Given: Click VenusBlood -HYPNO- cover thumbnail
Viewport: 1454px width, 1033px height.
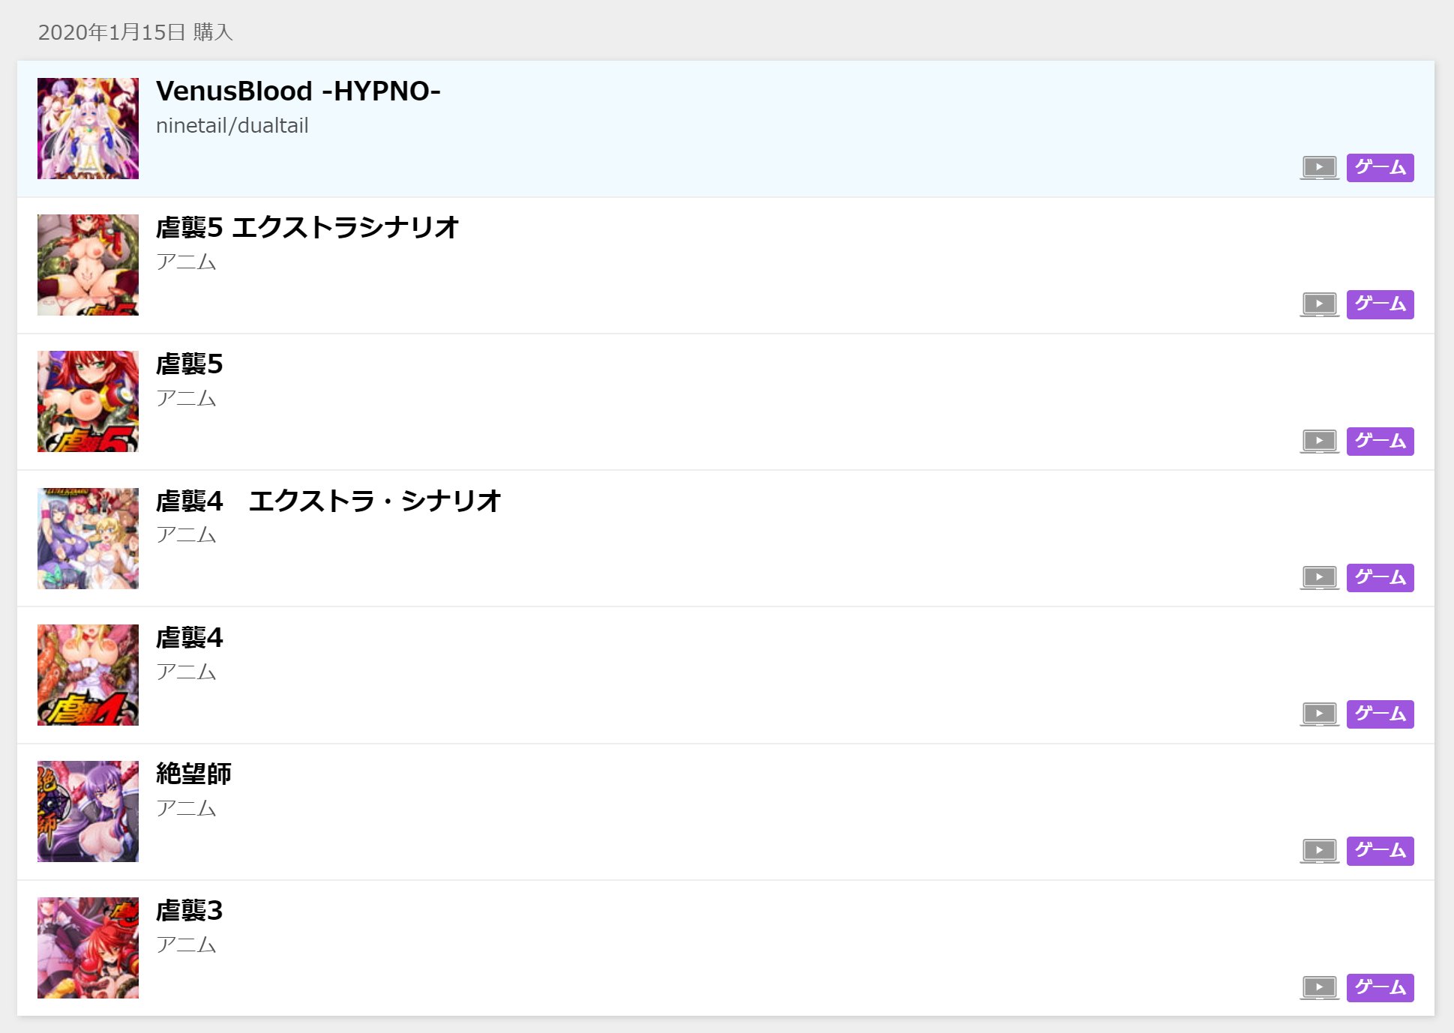Looking at the screenshot, I should (88, 128).
